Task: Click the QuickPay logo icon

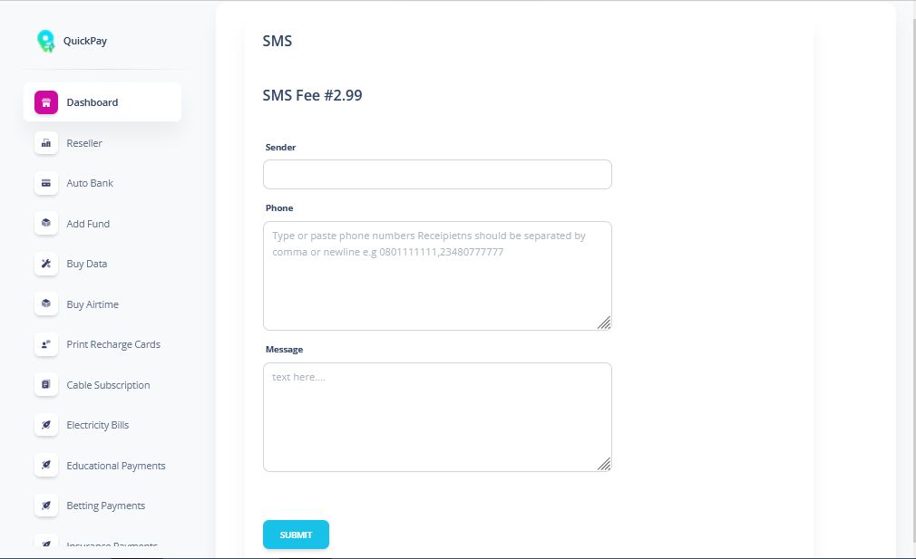Action: (x=45, y=41)
